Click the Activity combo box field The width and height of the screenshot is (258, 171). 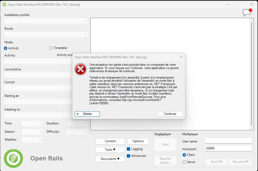tap(38, 61)
